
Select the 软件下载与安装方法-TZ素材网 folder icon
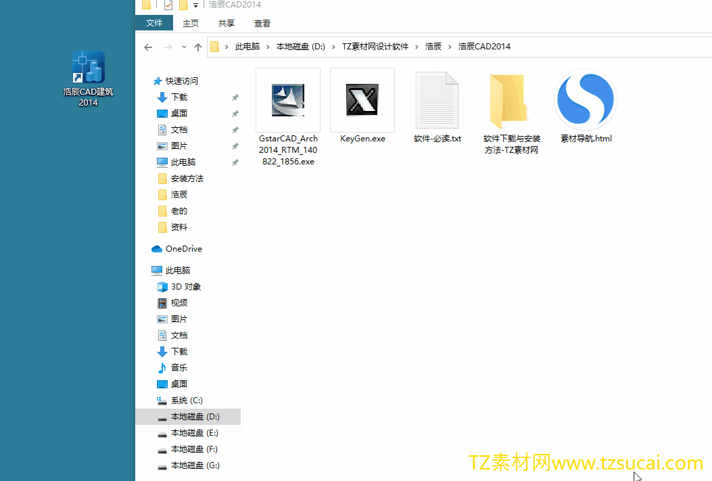[508, 101]
